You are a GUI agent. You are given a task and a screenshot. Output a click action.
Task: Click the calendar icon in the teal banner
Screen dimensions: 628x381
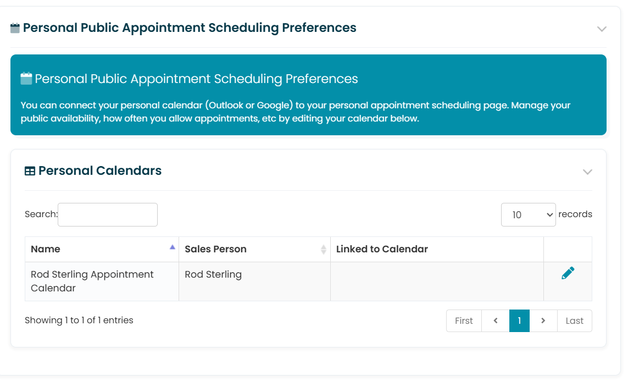pos(26,79)
